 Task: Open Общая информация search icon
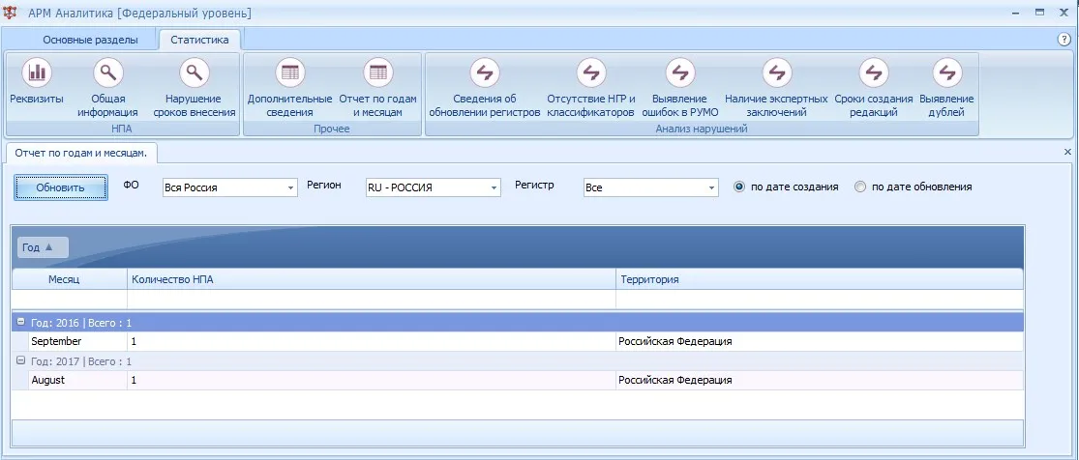[x=108, y=72]
